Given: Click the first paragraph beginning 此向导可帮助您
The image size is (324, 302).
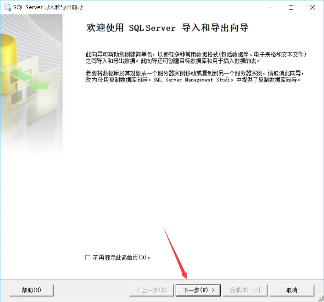Looking at the screenshot, I should (x=196, y=58).
